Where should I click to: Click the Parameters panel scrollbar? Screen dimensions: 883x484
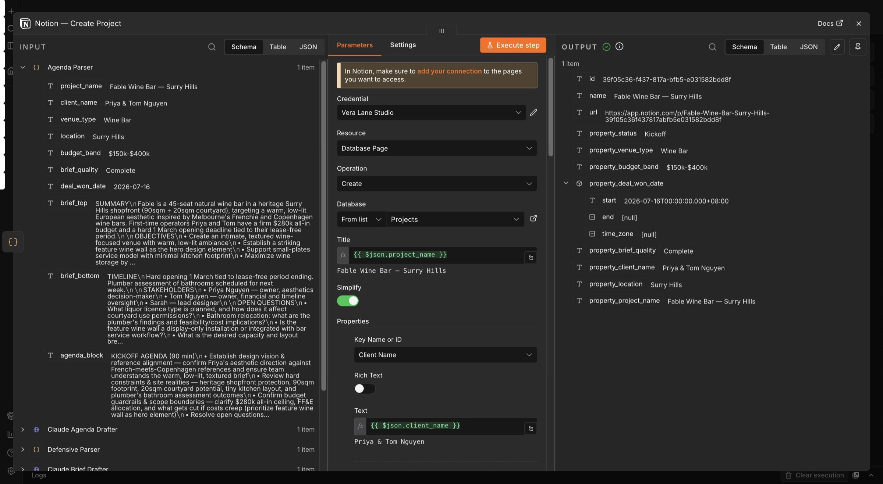pyautogui.click(x=550, y=107)
